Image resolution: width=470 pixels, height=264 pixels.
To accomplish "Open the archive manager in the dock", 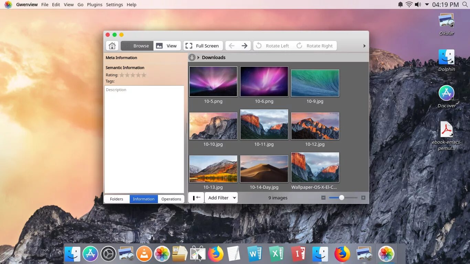I will [180, 254].
